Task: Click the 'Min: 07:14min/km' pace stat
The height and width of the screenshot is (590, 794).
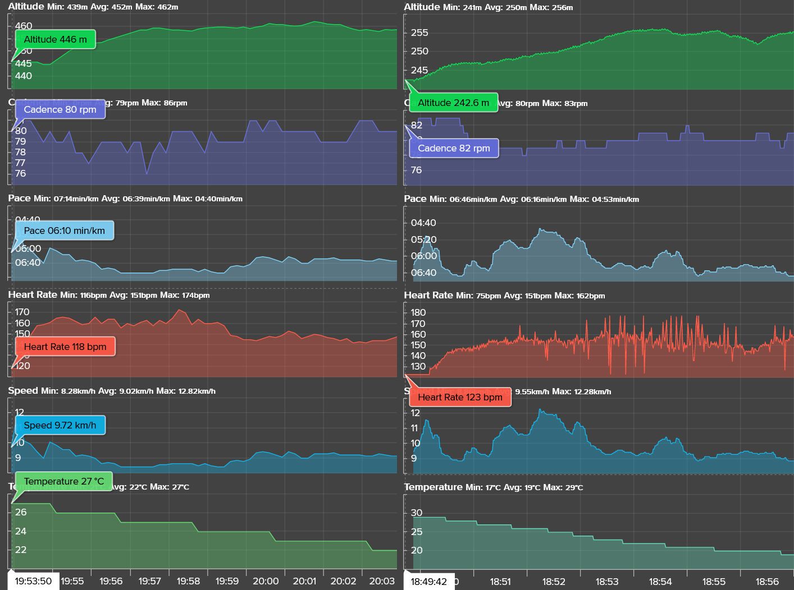Action: click(66, 199)
